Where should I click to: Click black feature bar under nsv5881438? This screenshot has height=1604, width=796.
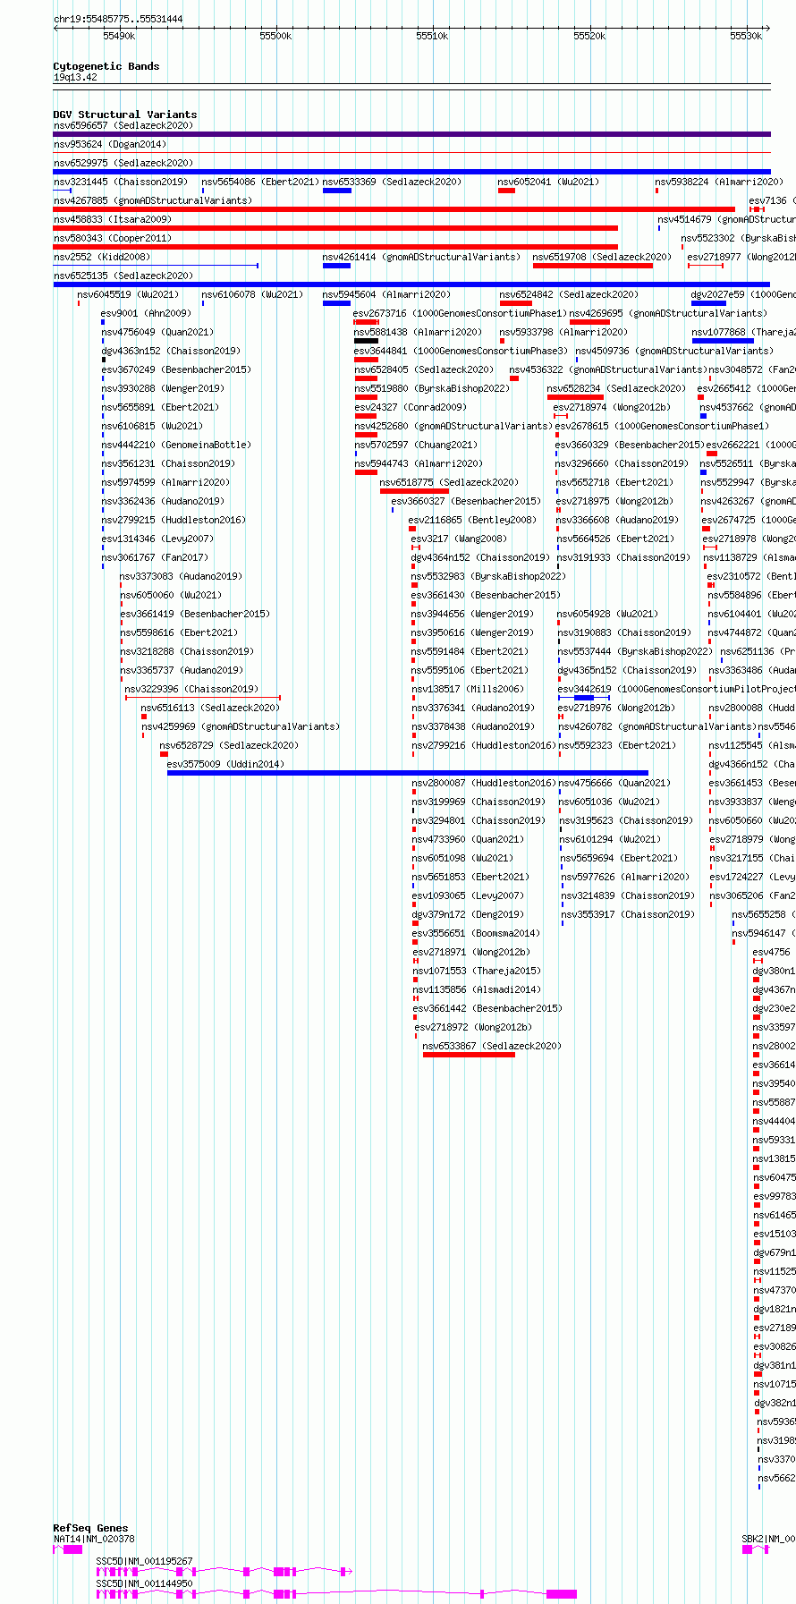point(366,341)
